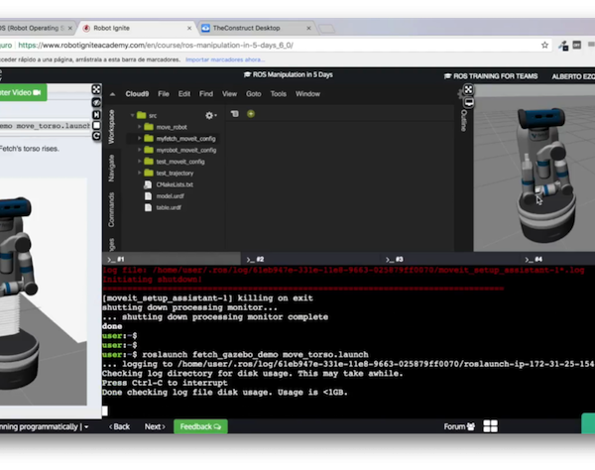Viewport: 595px width, 470px height.
Task: Select the CMakeLists.txt file
Action: (175, 184)
